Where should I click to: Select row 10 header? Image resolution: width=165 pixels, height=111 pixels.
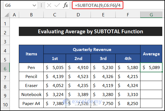tap(5, 103)
